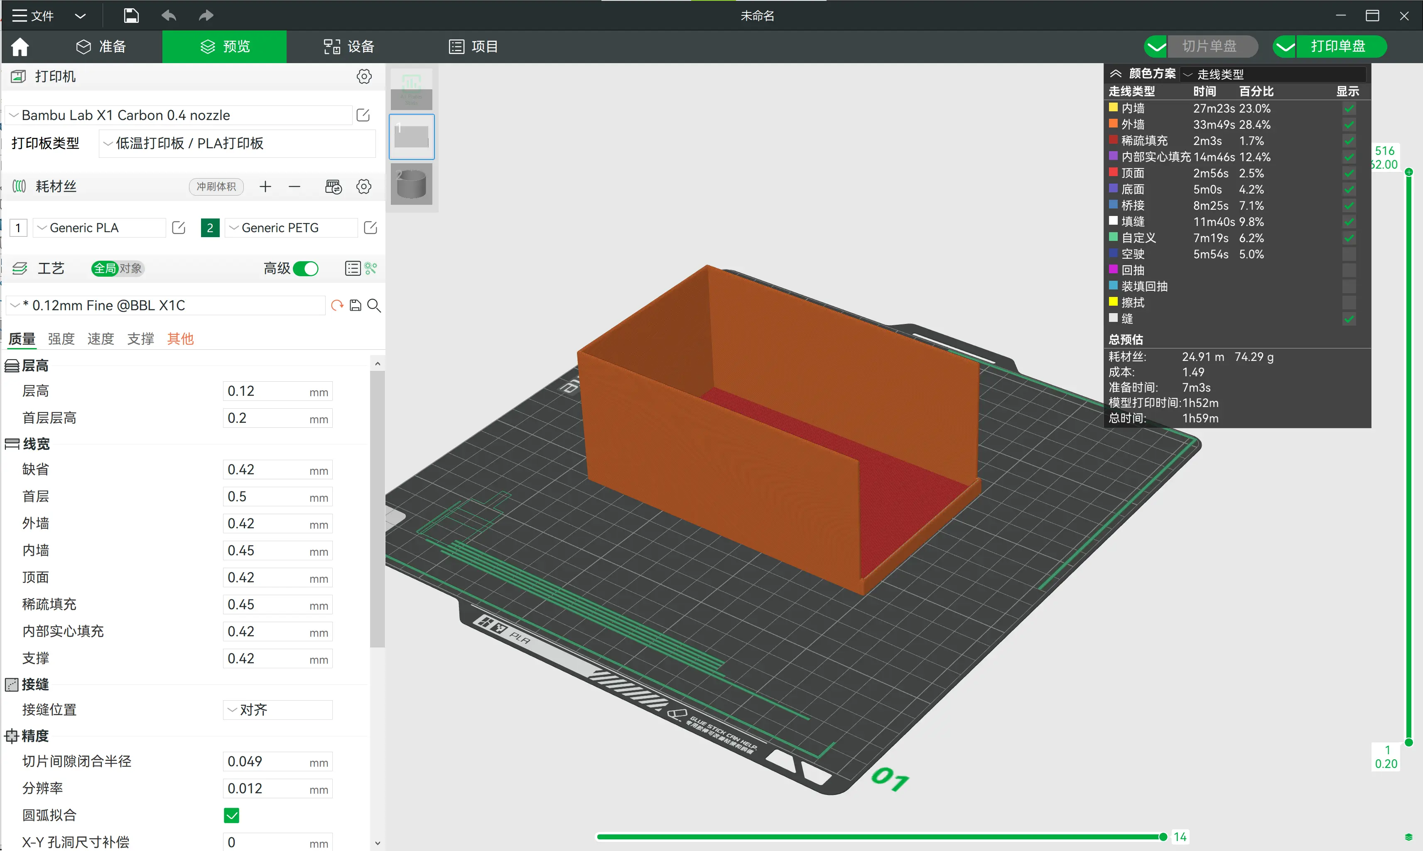1423x851 pixels.
Task: Enable display of 空驶 travel lines
Action: (1349, 254)
